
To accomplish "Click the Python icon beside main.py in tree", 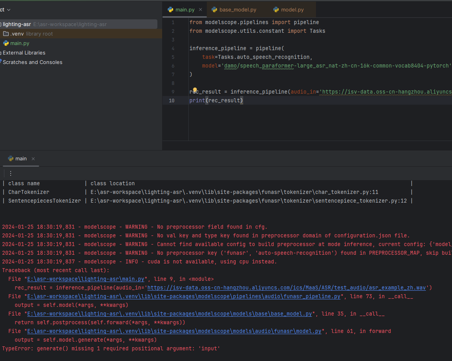I will pyautogui.click(x=6, y=43).
